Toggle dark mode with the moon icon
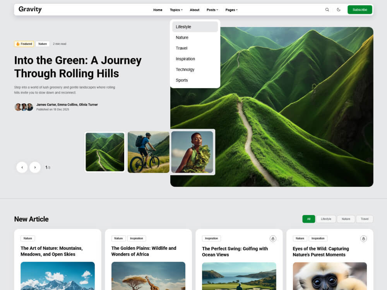Screen dimensions: 387x290 (x=338, y=10)
